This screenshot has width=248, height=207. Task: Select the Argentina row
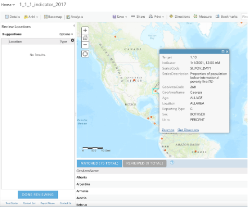[x=162, y=184]
